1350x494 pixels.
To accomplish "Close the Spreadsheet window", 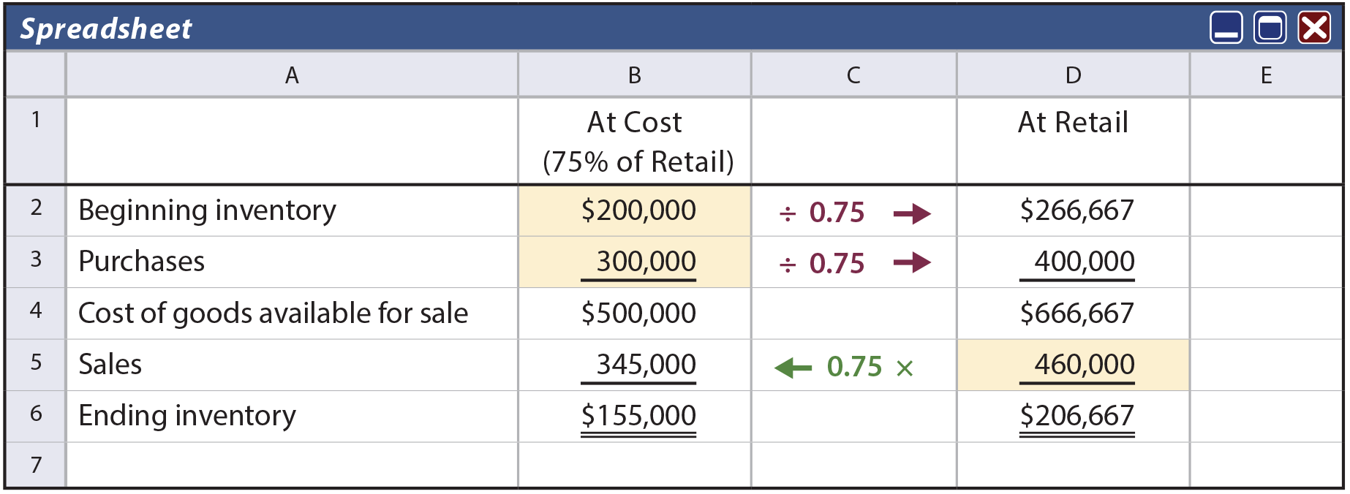I will click(1314, 28).
